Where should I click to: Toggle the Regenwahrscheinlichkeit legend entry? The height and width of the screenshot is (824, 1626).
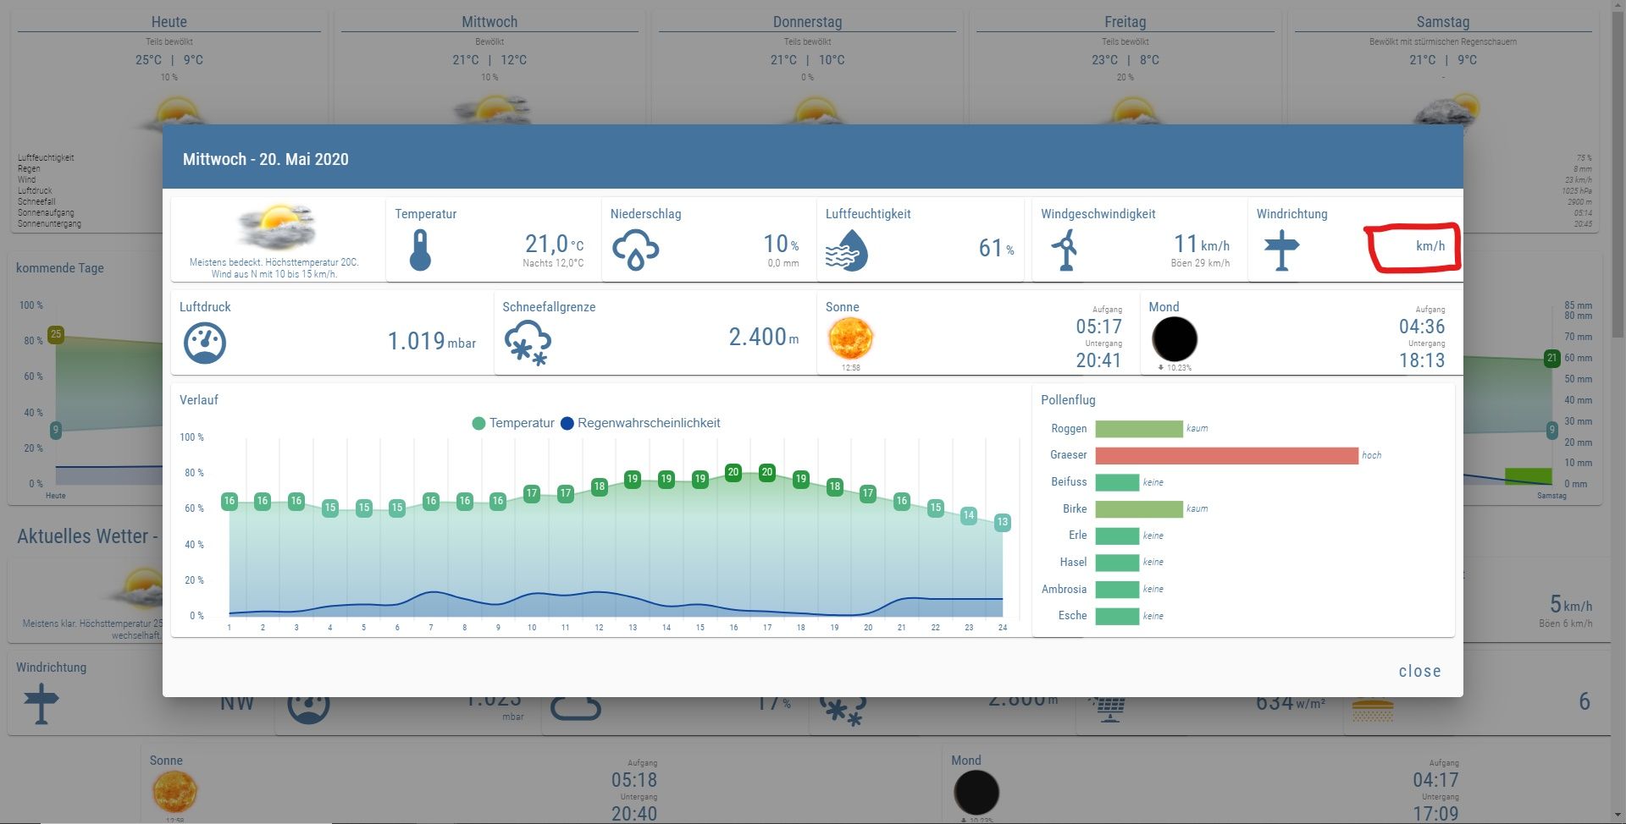640,423
